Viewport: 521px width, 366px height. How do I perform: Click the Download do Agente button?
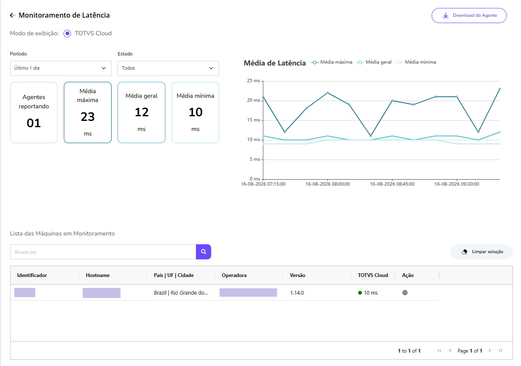(x=469, y=16)
